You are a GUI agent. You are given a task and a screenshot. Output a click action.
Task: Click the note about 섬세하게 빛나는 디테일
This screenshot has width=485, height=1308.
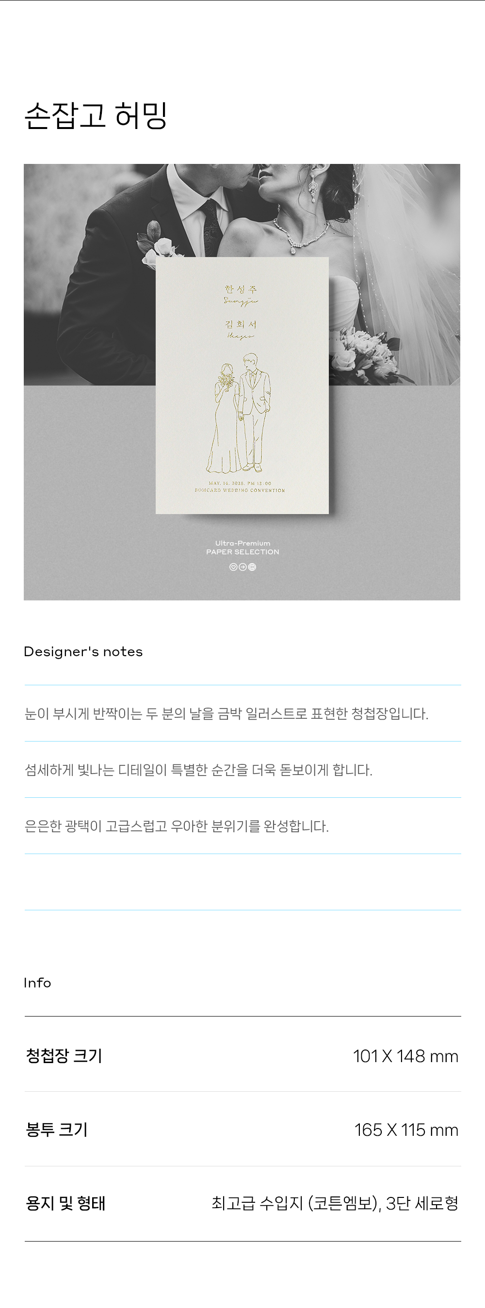coord(198,770)
